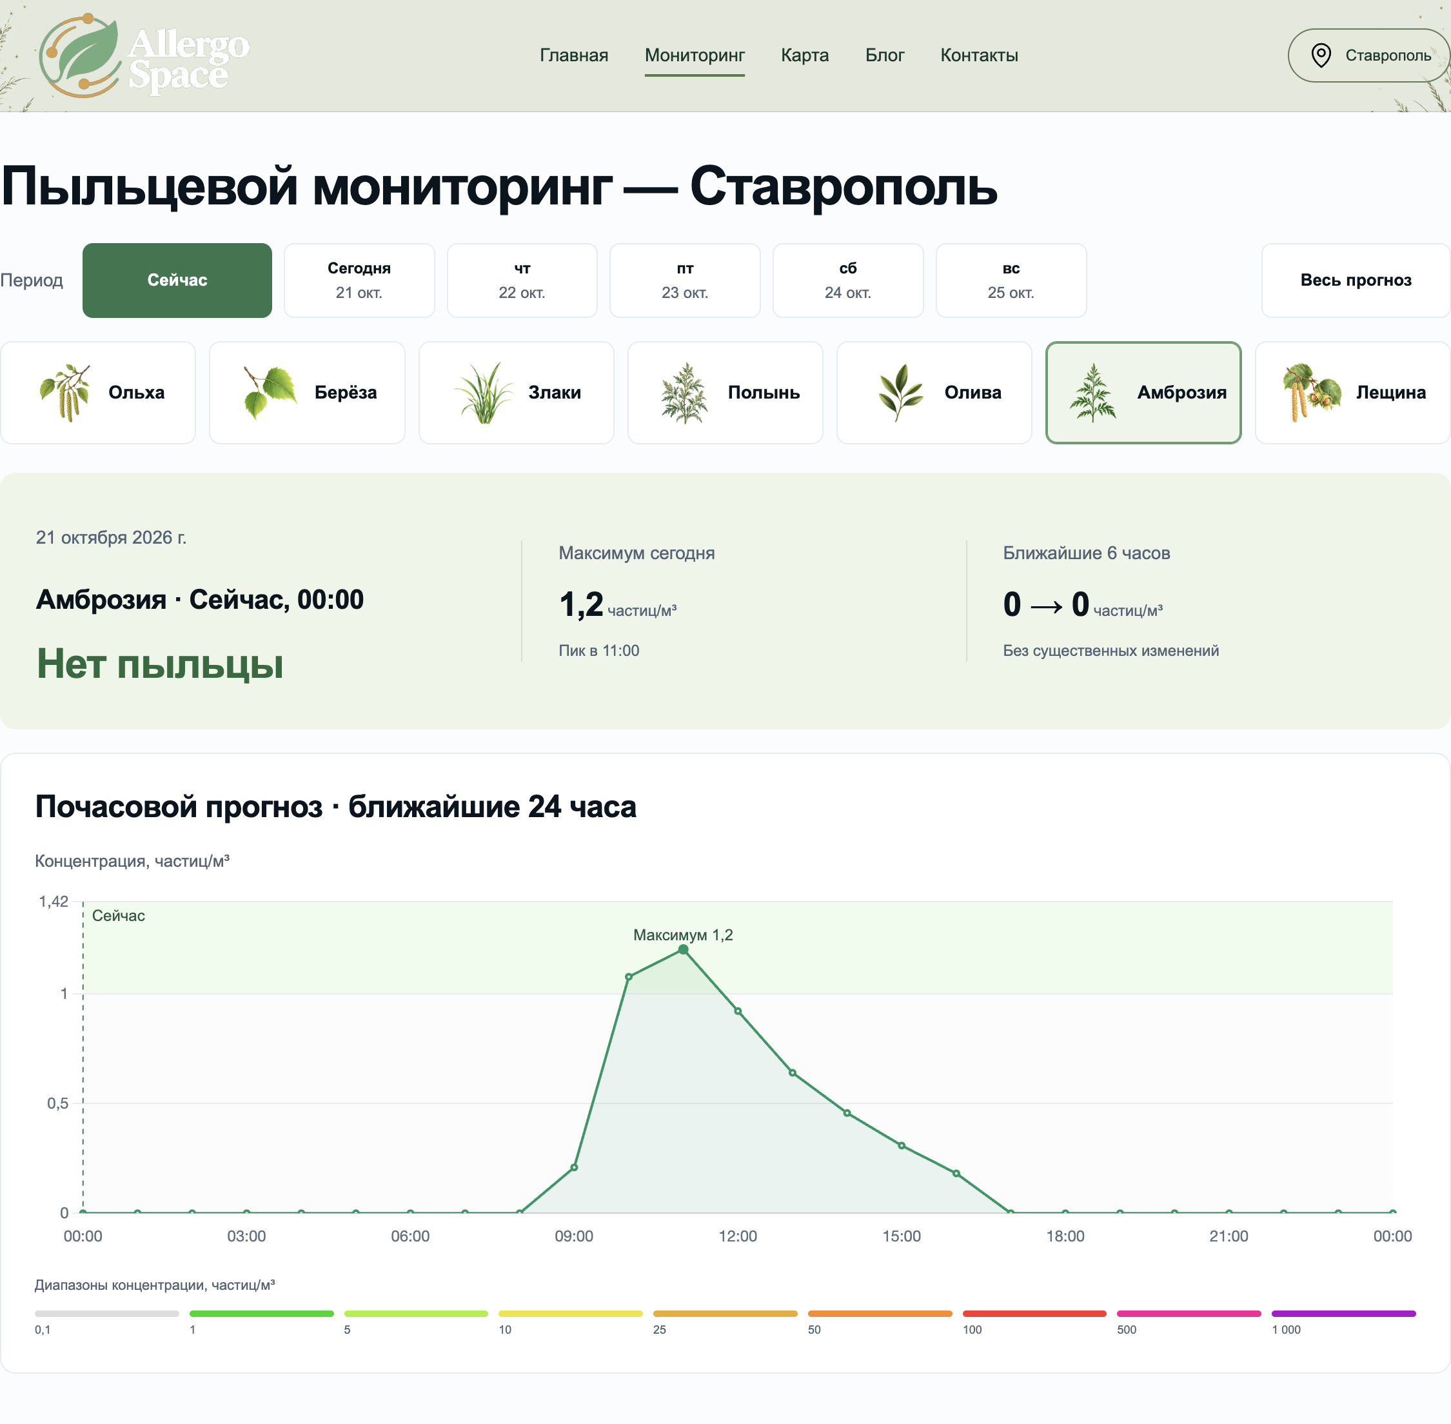Select the чт 22 окт. period
The image size is (1451, 1424).
[522, 281]
